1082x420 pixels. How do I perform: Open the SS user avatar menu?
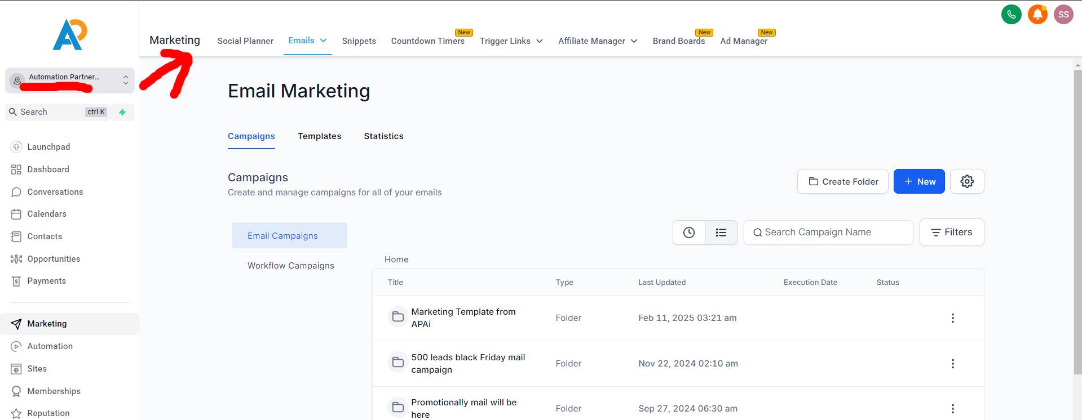coord(1063,15)
